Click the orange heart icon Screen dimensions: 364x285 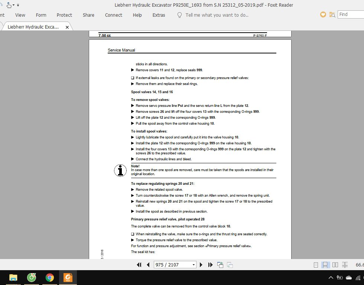click(x=323, y=14)
